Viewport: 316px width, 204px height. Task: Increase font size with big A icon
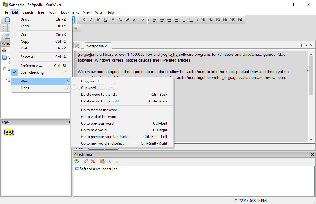point(134,20)
